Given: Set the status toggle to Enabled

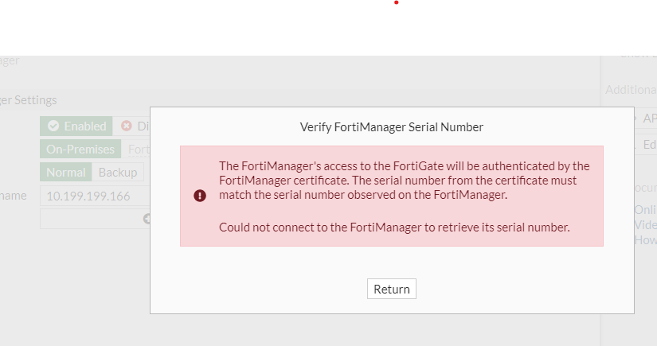Looking at the screenshot, I should (76, 126).
